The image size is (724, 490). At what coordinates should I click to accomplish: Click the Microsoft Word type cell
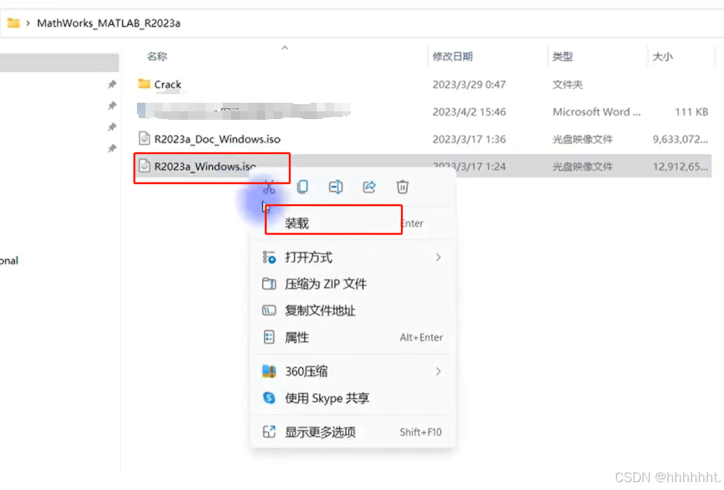point(596,112)
